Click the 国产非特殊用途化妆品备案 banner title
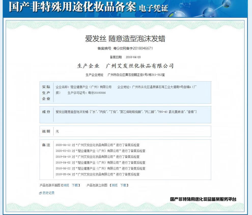252x215 pixels. pyautogui.click(x=73, y=7)
